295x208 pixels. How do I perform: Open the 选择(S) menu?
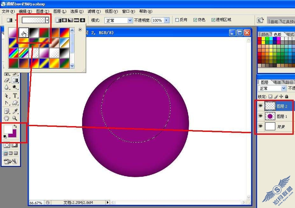coord(77,11)
